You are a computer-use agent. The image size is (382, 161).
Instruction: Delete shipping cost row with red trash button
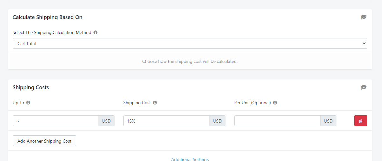coord(361,121)
